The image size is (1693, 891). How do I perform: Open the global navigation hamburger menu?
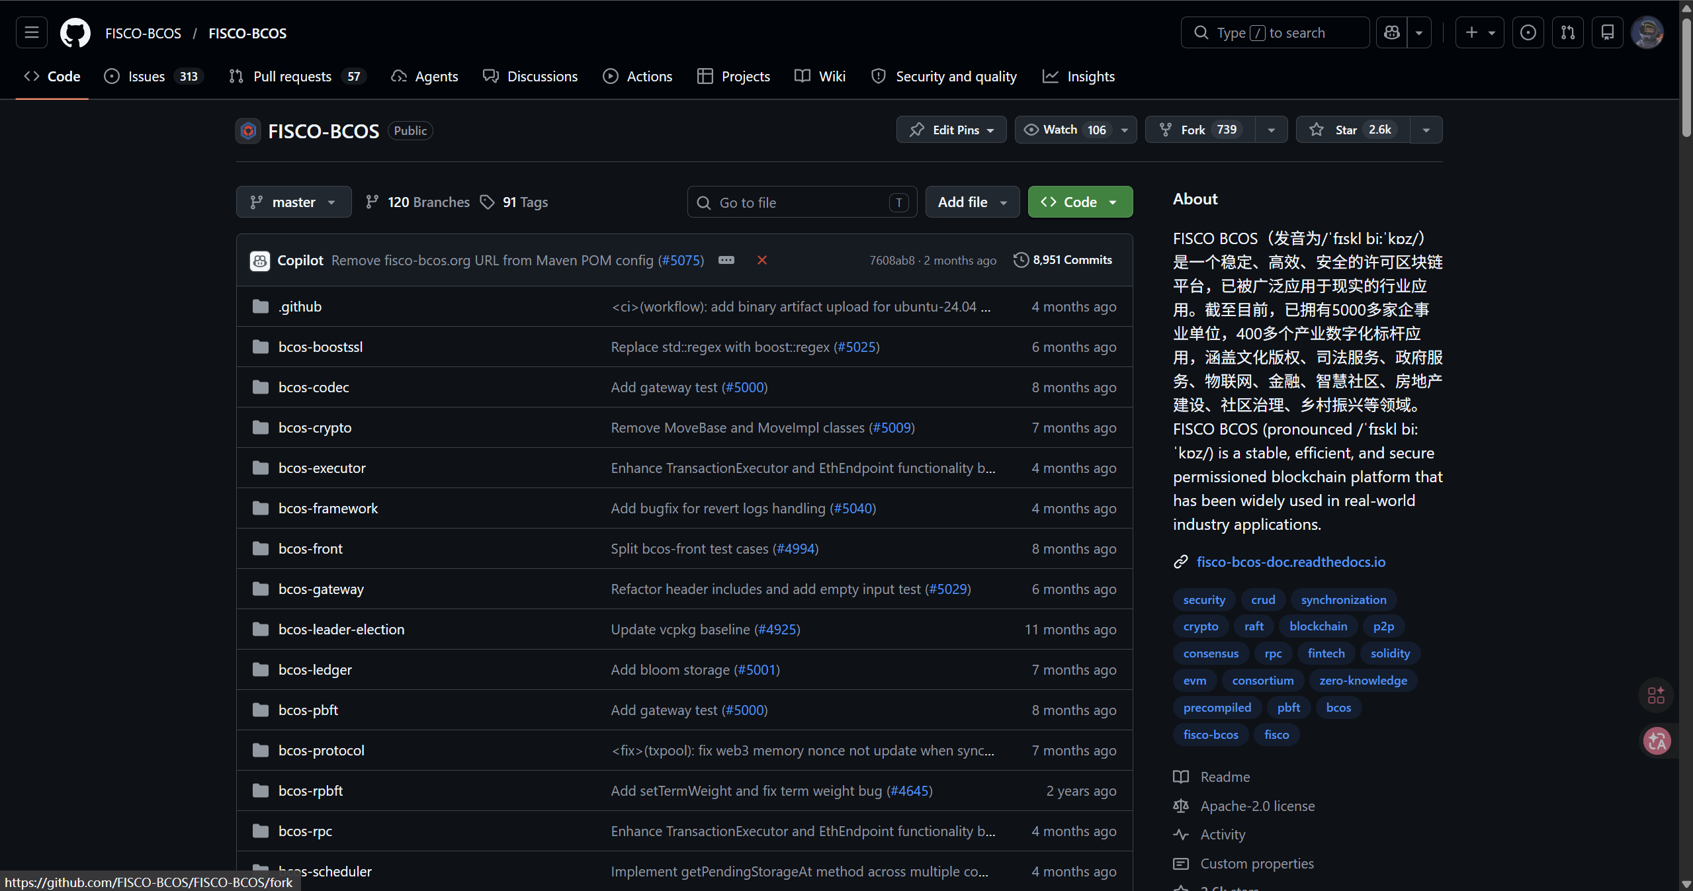(x=32, y=32)
